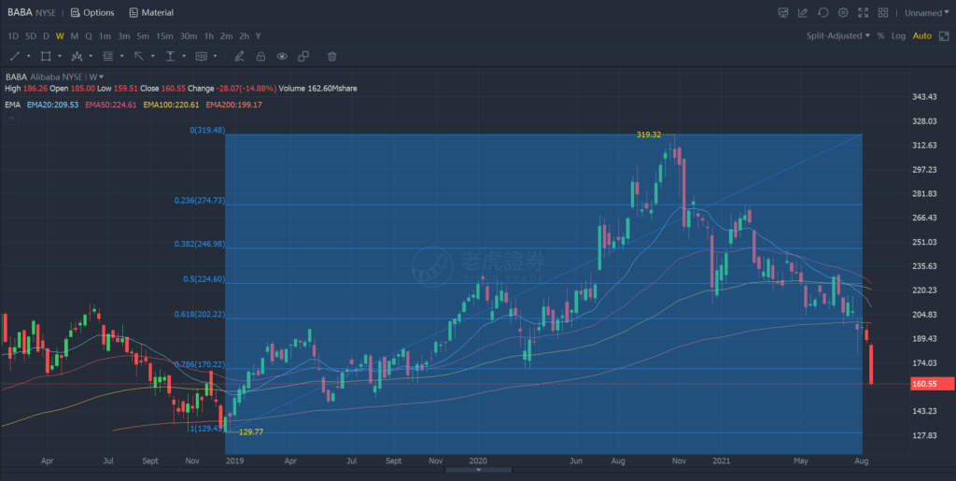Image resolution: width=956 pixels, height=481 pixels.
Task: Click the chart snapshot icon in the header
Action: tap(783, 12)
